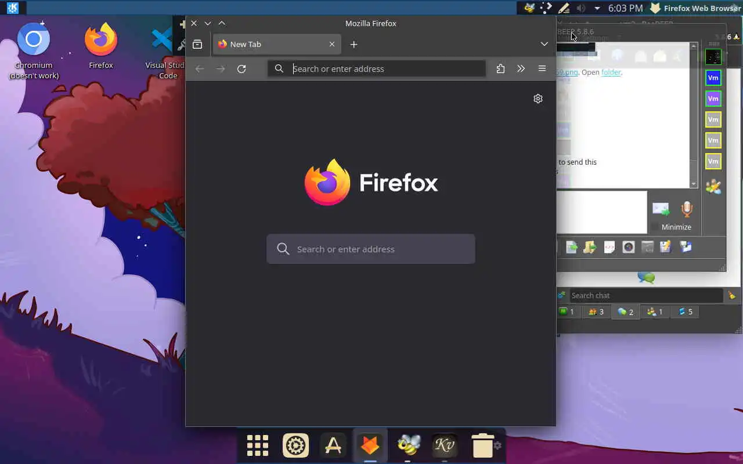
Task: Open the Firefox Extensions puzzle icon
Action: tap(500, 68)
